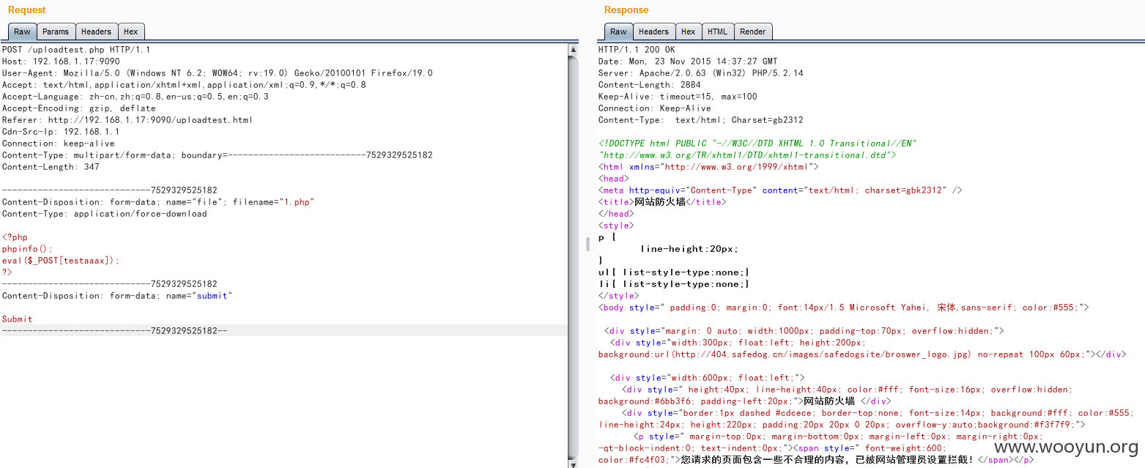Click the HTTP/1.1 200 OK status line

[637, 50]
